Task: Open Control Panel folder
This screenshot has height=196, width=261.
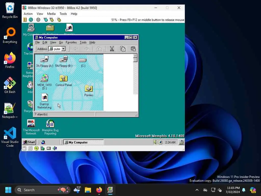Action: (x=63, y=81)
